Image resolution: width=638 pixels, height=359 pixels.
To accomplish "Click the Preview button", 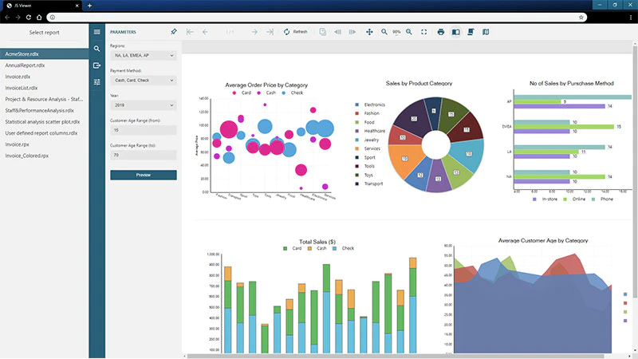I will pyautogui.click(x=144, y=175).
